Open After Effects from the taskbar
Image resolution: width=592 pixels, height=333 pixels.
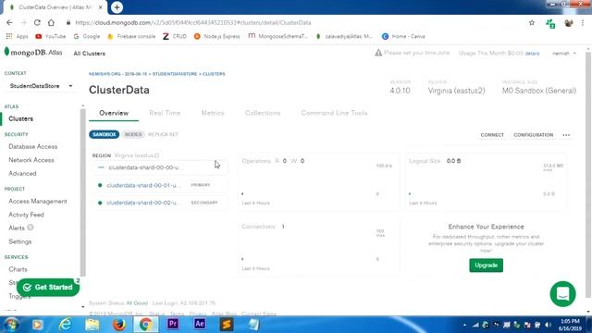coord(200,325)
